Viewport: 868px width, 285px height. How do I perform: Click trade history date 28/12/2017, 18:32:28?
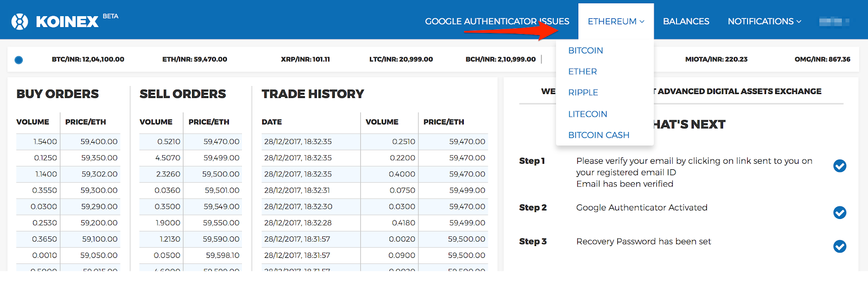point(298,223)
